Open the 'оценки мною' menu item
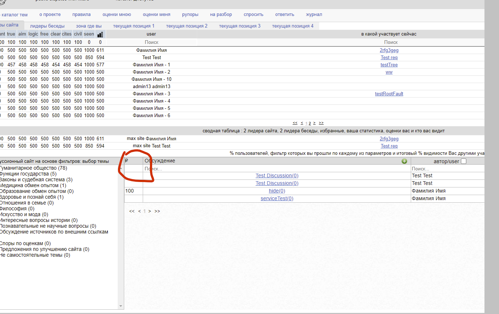Screen dimensions: 499x314 (x=117, y=15)
